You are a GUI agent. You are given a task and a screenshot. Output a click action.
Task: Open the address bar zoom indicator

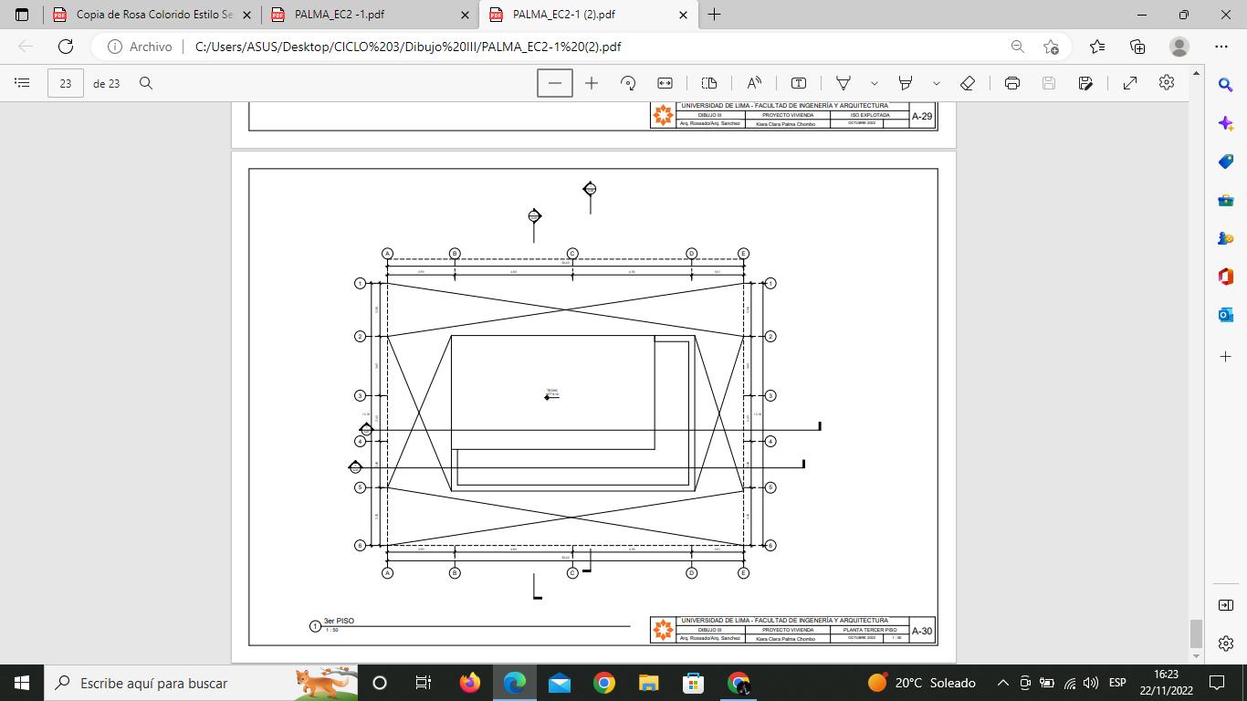coord(1017,47)
